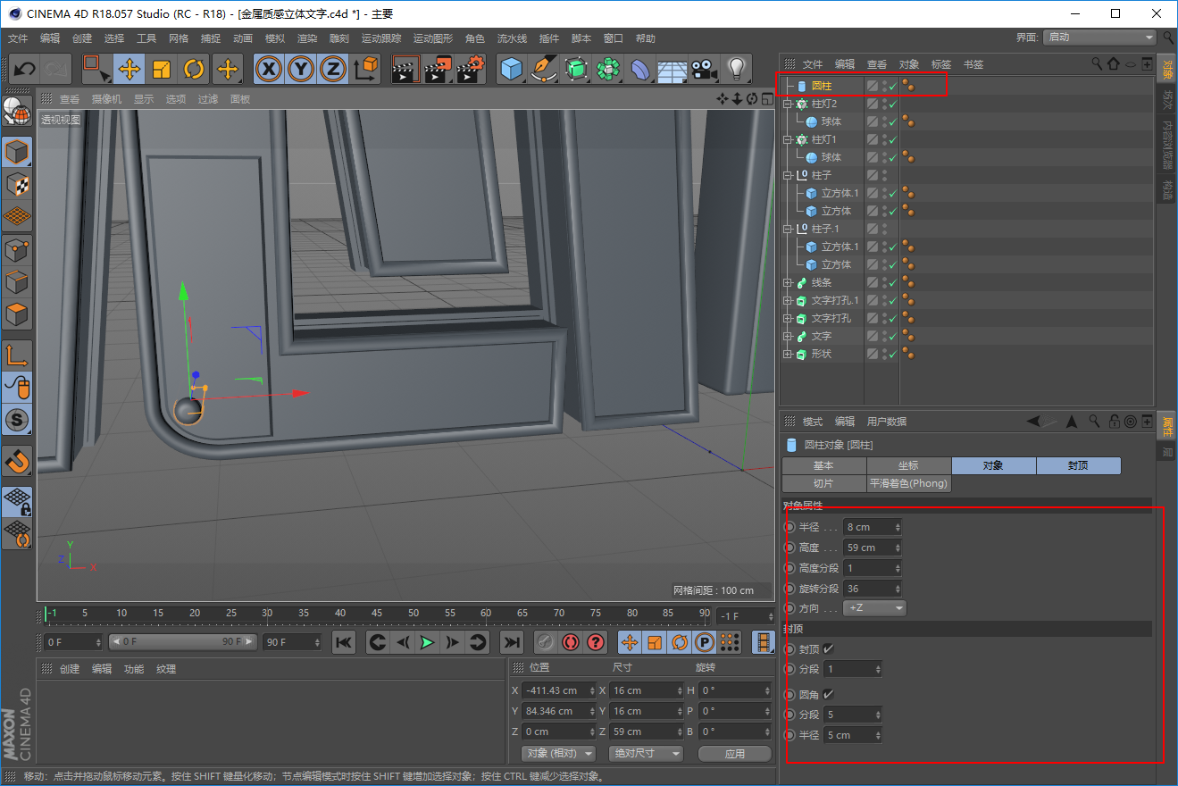
Task: Click the Make Editable icon in left toolbar
Action: point(18,113)
